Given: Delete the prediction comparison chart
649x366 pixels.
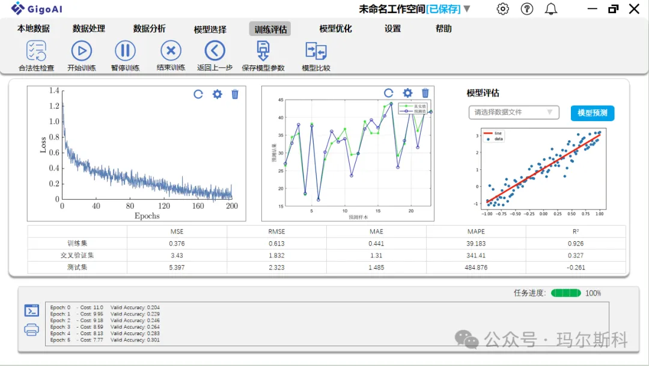Looking at the screenshot, I should tap(425, 93).
